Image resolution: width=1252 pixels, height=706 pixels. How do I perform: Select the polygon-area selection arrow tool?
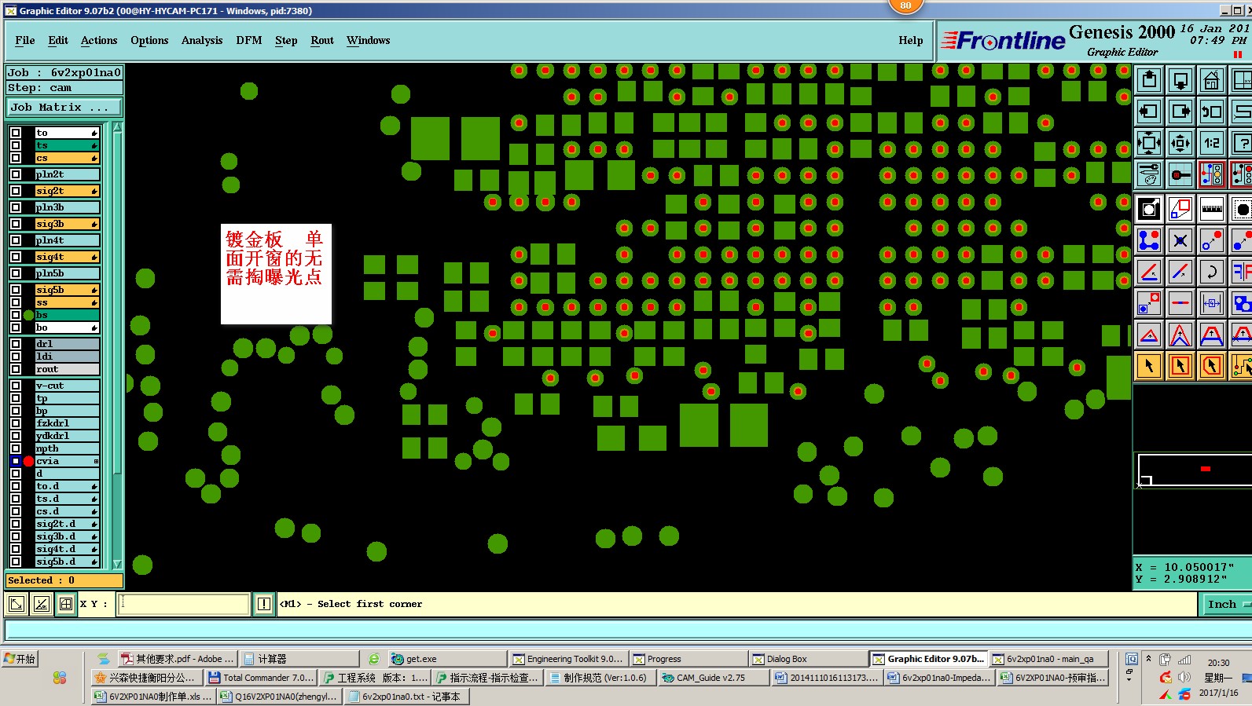click(x=1212, y=366)
